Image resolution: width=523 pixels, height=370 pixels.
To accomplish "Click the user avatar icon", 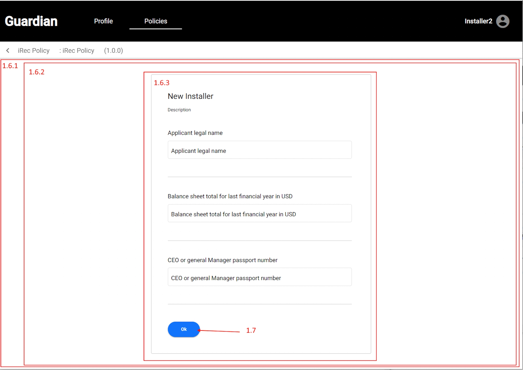I will pyautogui.click(x=503, y=21).
